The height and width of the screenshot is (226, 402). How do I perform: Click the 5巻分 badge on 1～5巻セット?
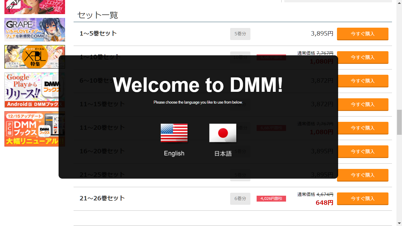coord(240,34)
